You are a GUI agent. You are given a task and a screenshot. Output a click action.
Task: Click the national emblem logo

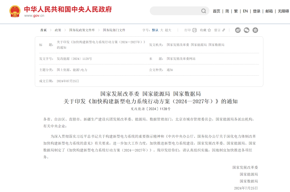coord(15,11)
